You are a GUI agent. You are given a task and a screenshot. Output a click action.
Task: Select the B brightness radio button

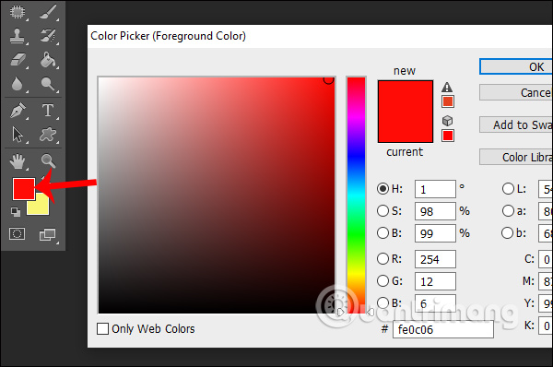(382, 233)
